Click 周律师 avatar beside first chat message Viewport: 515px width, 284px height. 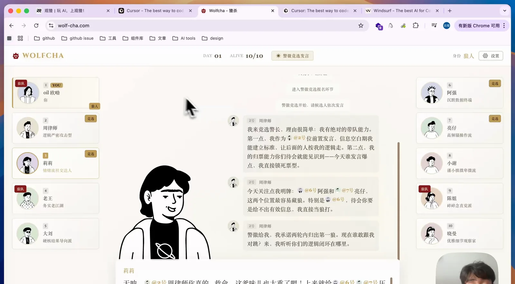point(233,121)
